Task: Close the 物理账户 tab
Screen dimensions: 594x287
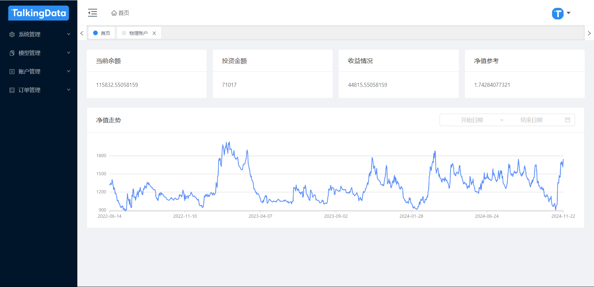Action: [154, 33]
